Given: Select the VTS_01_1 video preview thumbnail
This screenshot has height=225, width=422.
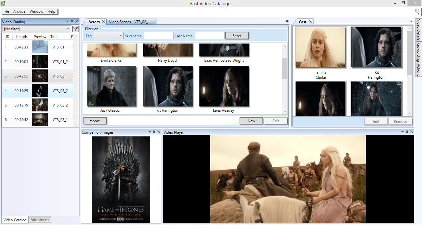Looking at the screenshot, I should [x=40, y=47].
